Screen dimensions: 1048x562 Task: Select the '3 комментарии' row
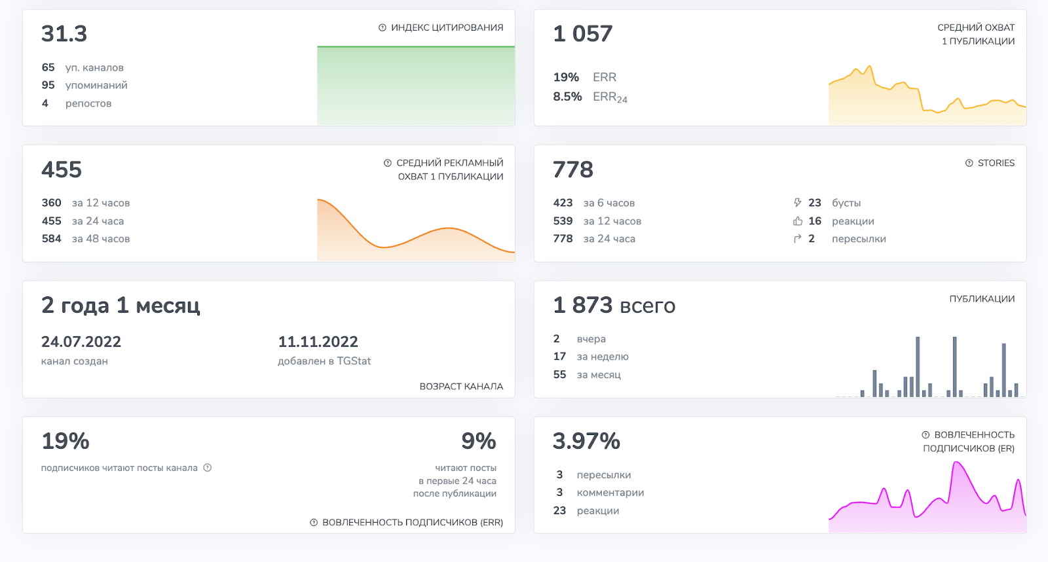coord(600,493)
